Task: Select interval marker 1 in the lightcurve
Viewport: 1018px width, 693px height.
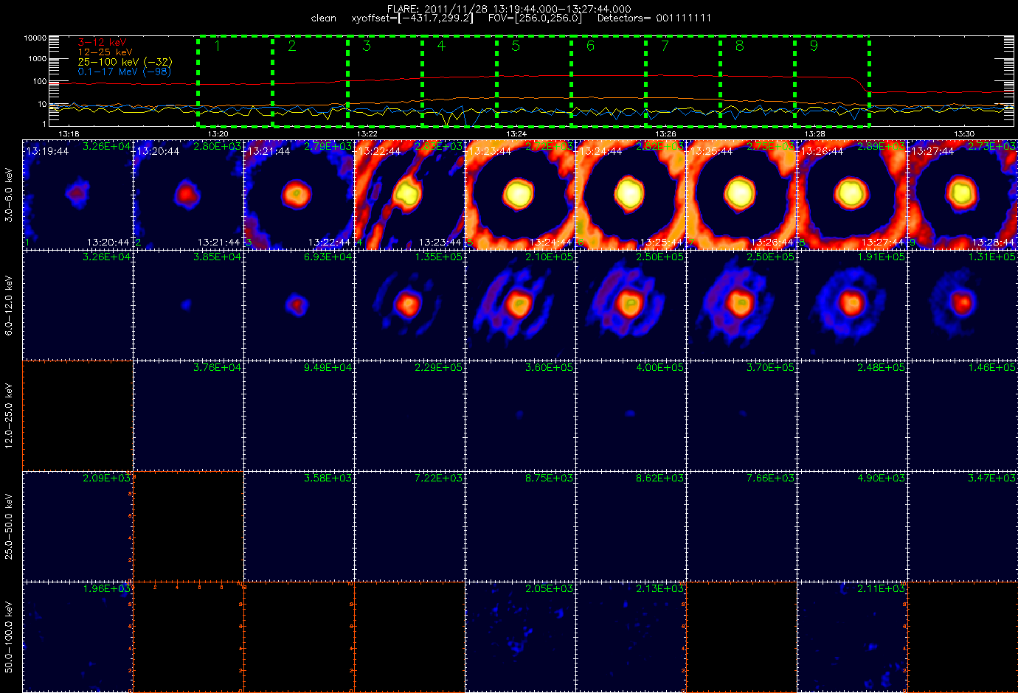Action: point(218,46)
